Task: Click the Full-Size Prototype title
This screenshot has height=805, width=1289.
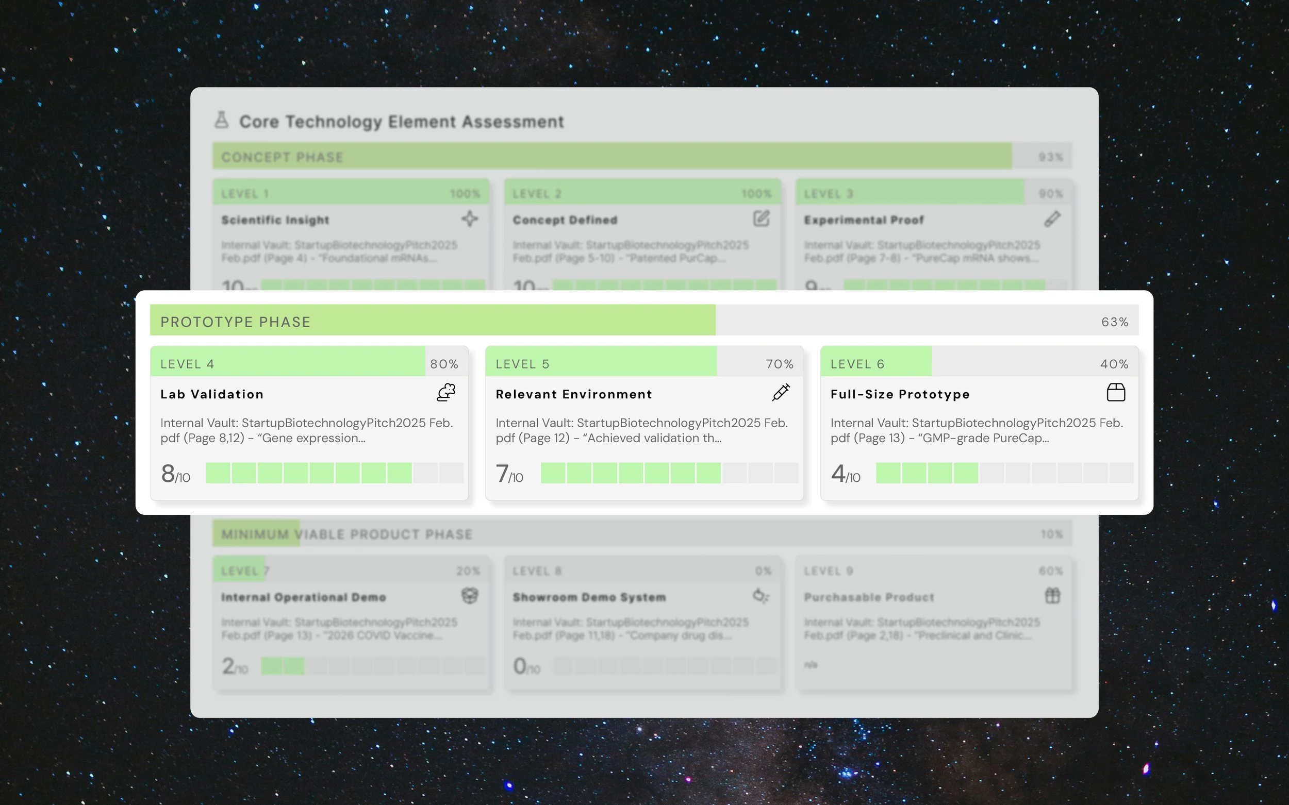Action: click(900, 394)
